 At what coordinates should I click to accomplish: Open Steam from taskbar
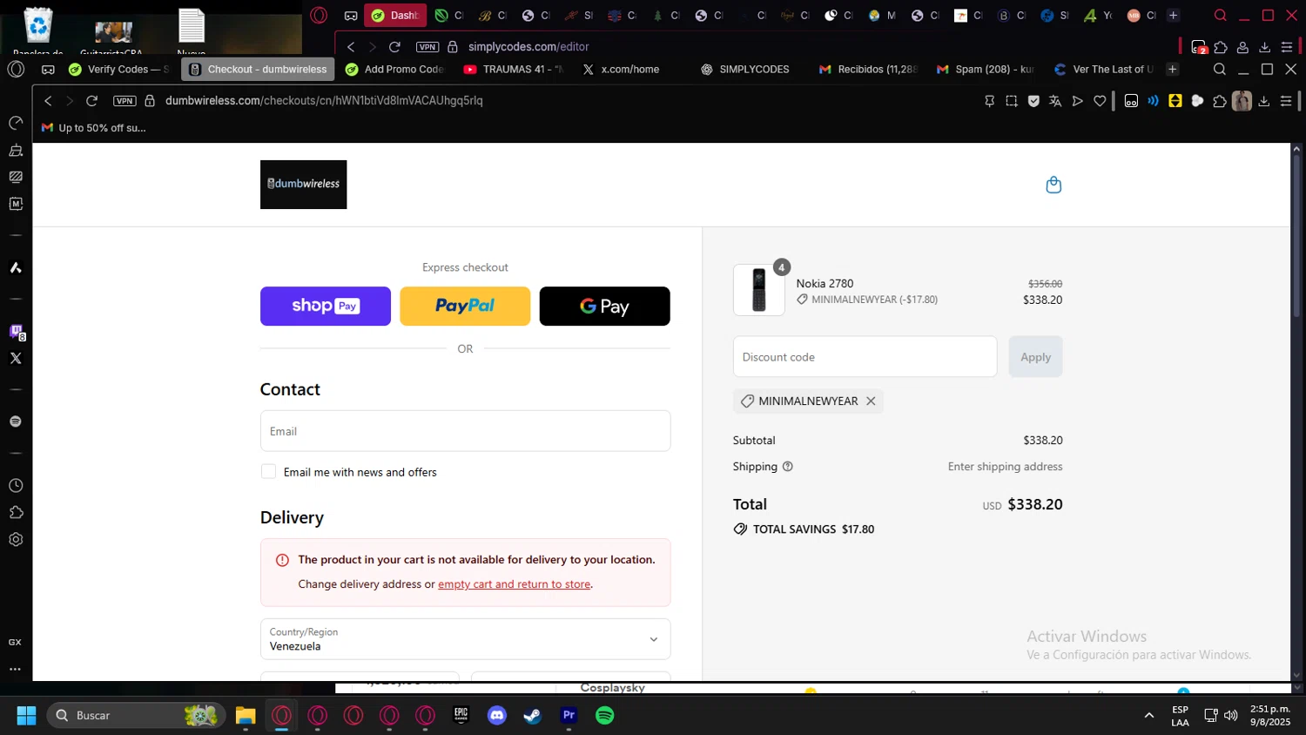click(533, 716)
